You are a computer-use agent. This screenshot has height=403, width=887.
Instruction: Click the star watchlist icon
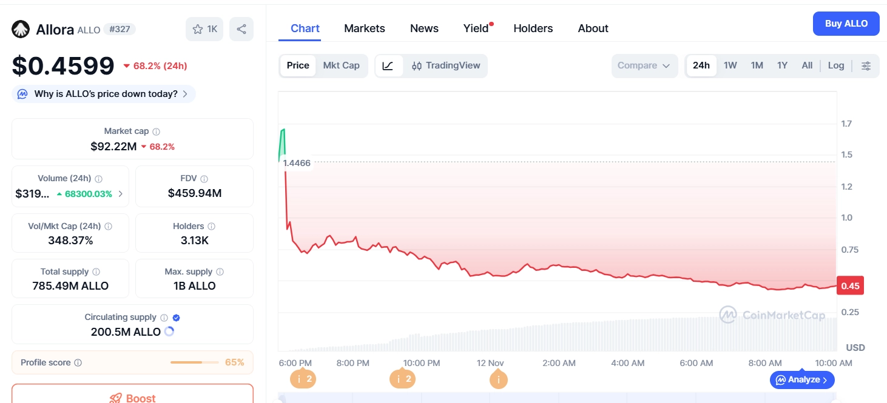click(198, 29)
